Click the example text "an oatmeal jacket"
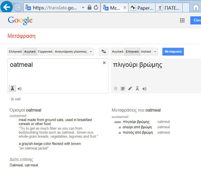201x169 pixels. click(x=33, y=148)
